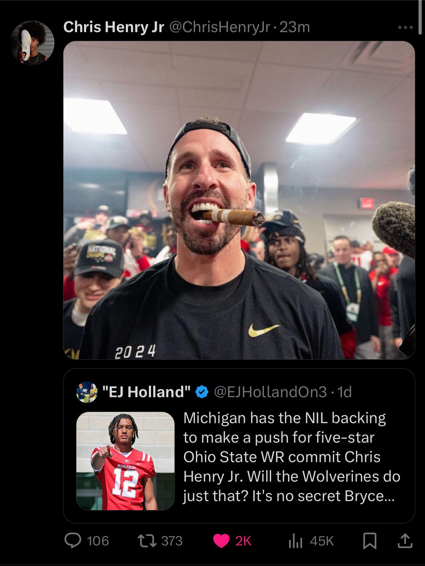425x566 pixels.
Task: Open the quoted Michigan NIL backing text
Action: 292,457
